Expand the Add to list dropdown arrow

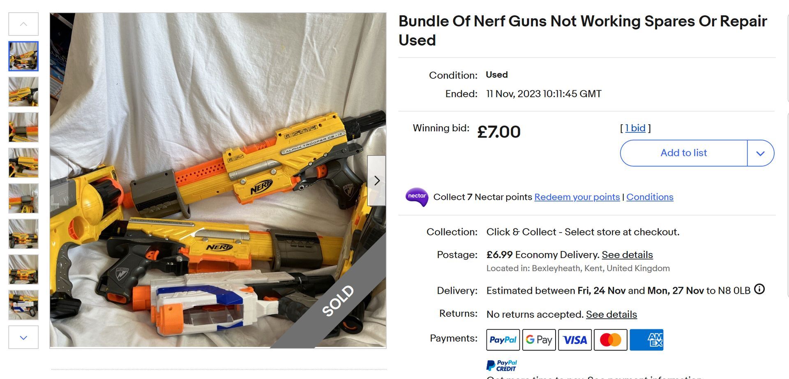760,153
